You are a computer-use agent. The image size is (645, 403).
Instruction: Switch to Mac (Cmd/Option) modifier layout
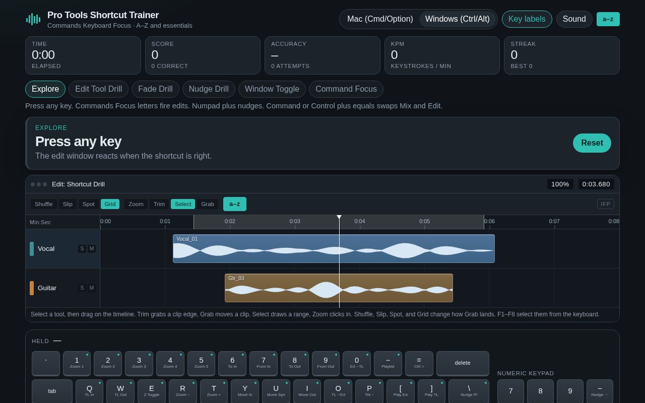click(x=380, y=19)
